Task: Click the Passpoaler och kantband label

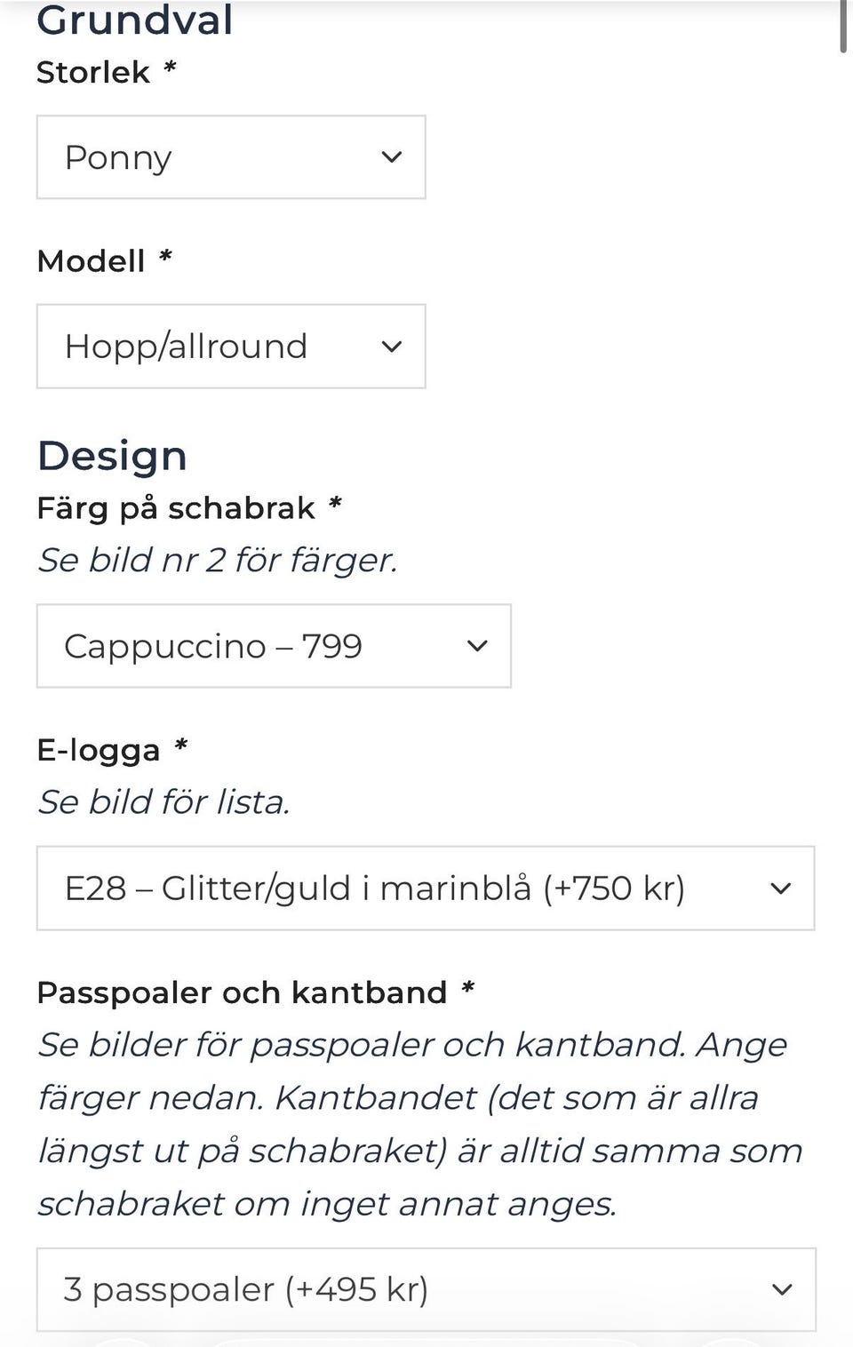Action: (x=242, y=992)
